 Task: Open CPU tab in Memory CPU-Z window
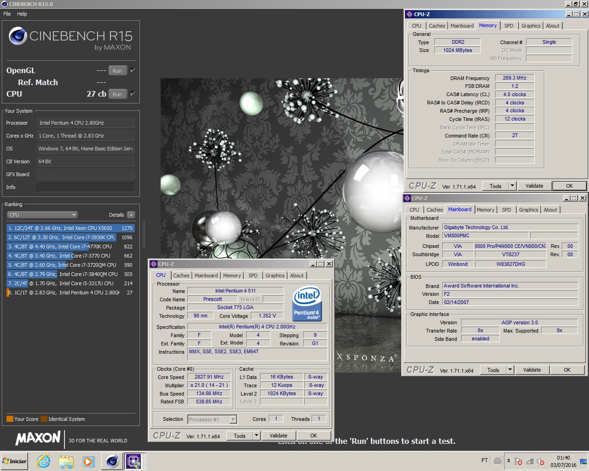[x=416, y=26]
